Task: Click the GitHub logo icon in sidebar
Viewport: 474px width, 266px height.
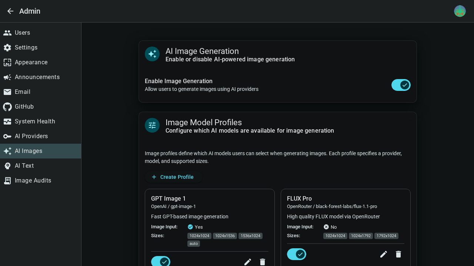Action: [x=7, y=107]
